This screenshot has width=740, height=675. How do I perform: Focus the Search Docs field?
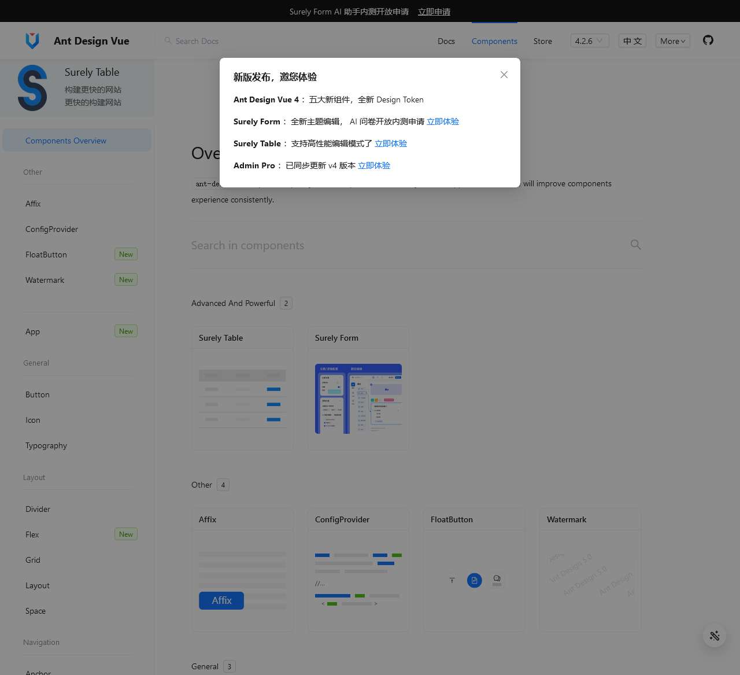[x=197, y=41]
